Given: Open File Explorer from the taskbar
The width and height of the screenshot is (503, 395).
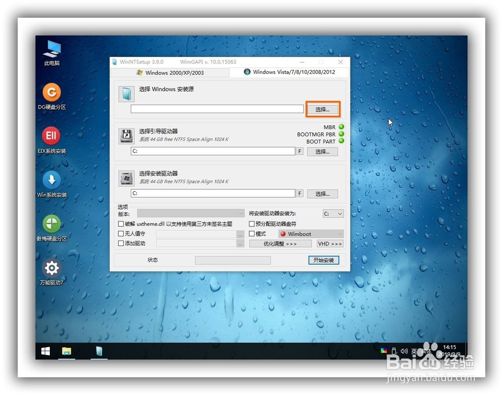Looking at the screenshot, I should pos(66,351).
